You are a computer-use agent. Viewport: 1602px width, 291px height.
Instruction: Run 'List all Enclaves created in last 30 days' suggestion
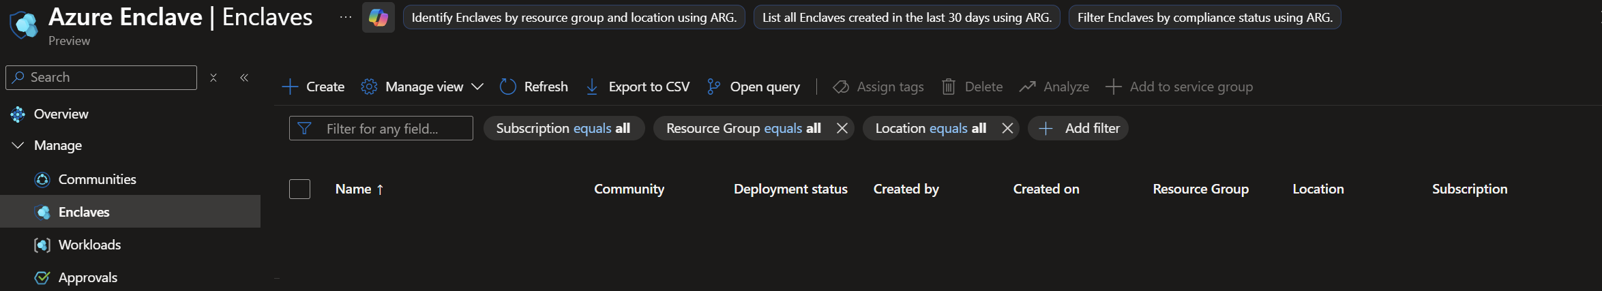(x=907, y=17)
